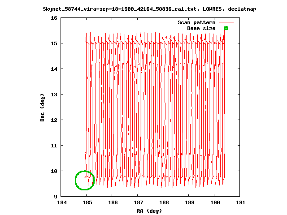This screenshot has height=215, width=287.
Task: Click the 'Dec (deg)' axis label
Action: [42, 107]
